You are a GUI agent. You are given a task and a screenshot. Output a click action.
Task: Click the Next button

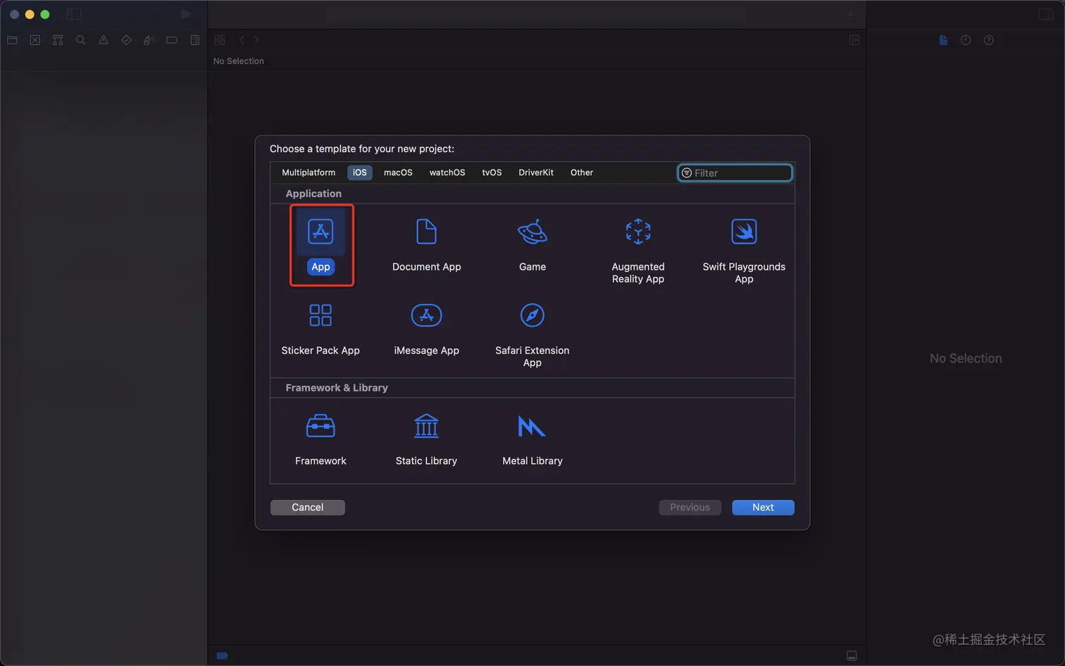pyautogui.click(x=763, y=508)
